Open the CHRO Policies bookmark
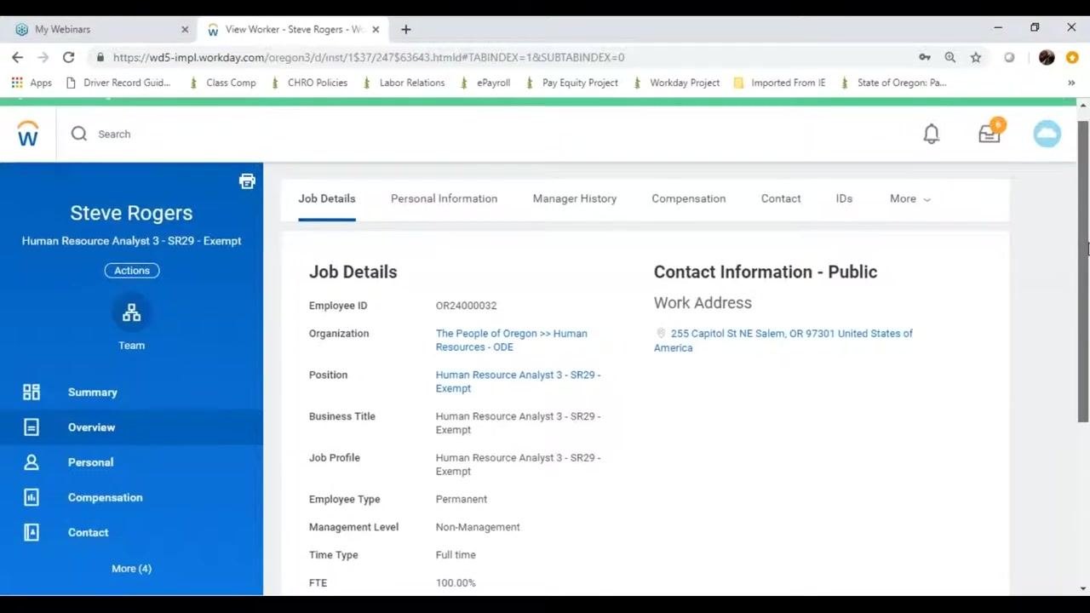This screenshot has height=613, width=1090. coord(309,83)
